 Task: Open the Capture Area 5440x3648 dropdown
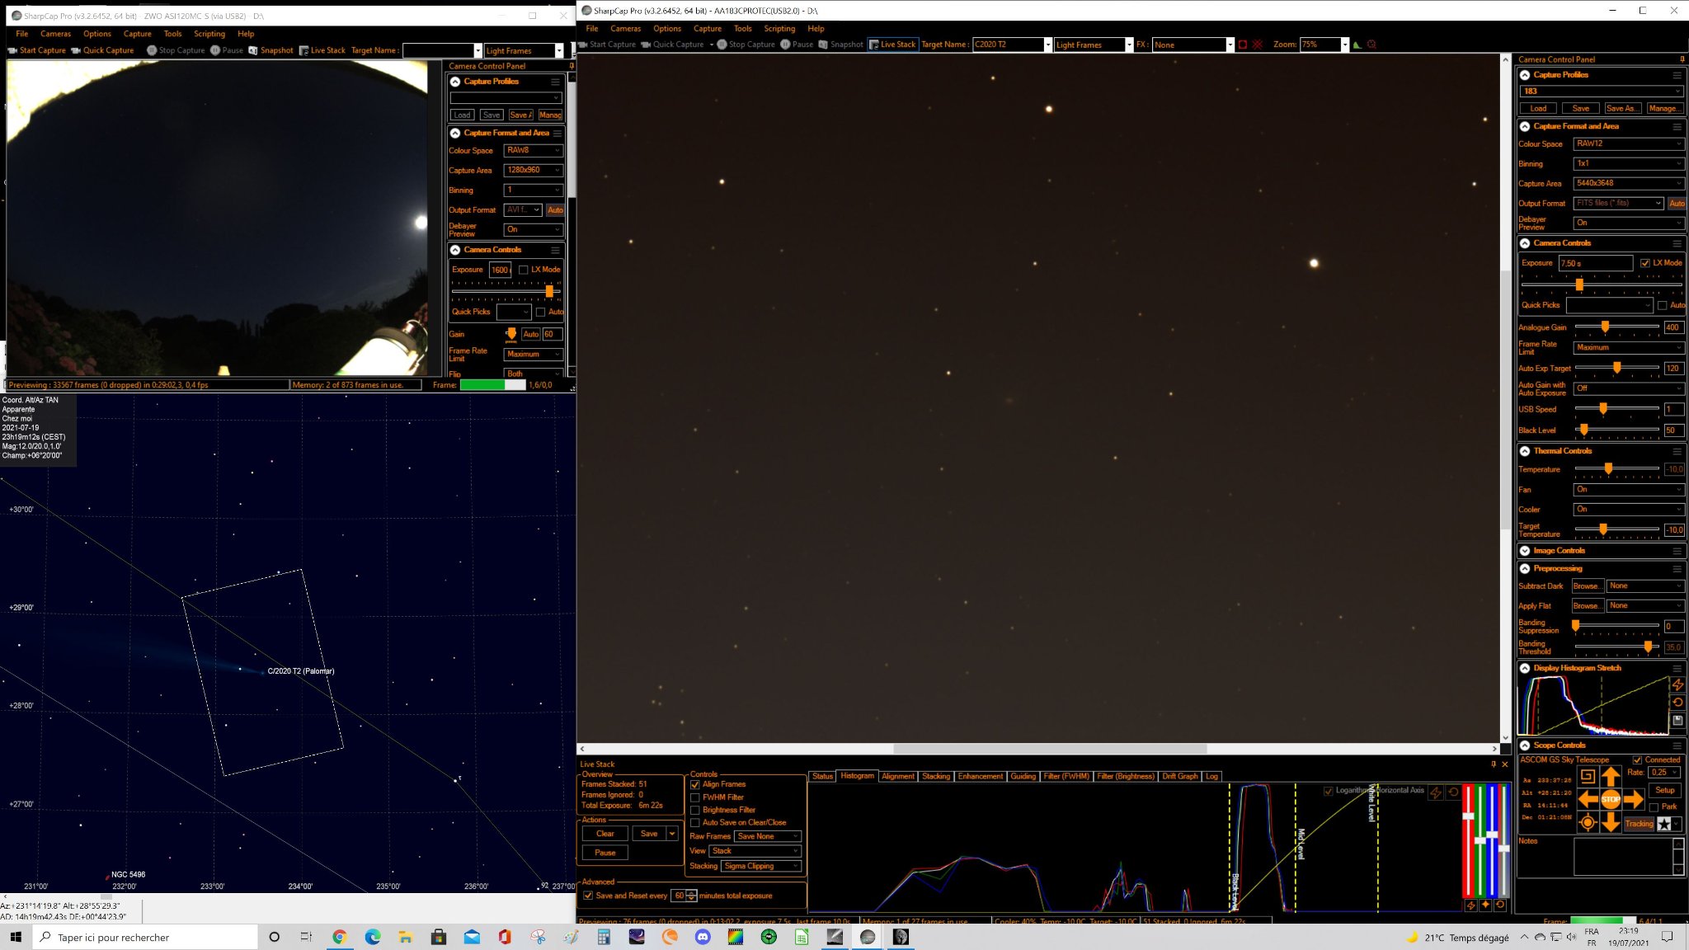(x=1629, y=183)
